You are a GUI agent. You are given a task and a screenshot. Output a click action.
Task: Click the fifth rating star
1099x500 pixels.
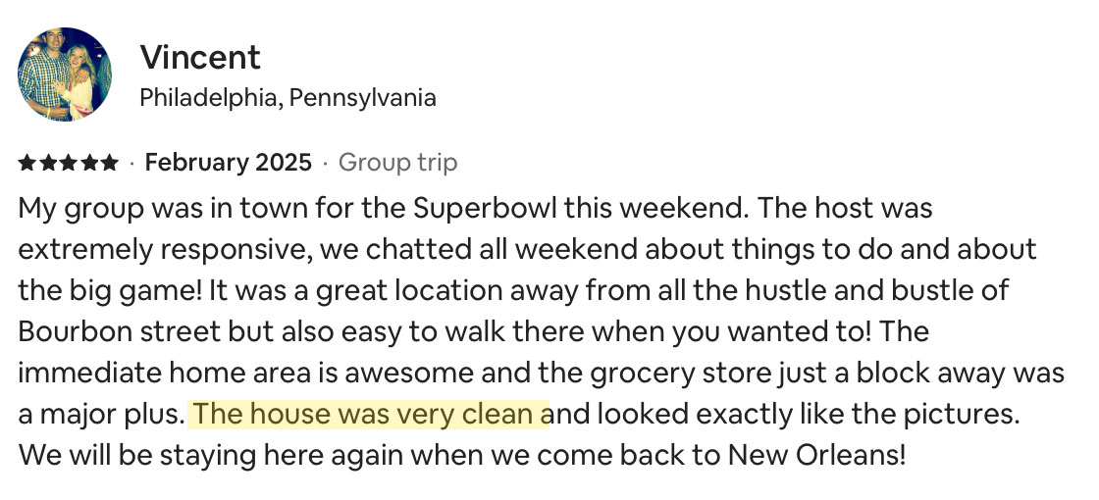coord(110,163)
